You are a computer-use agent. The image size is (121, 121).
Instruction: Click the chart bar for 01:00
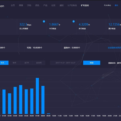coord(4,102)
